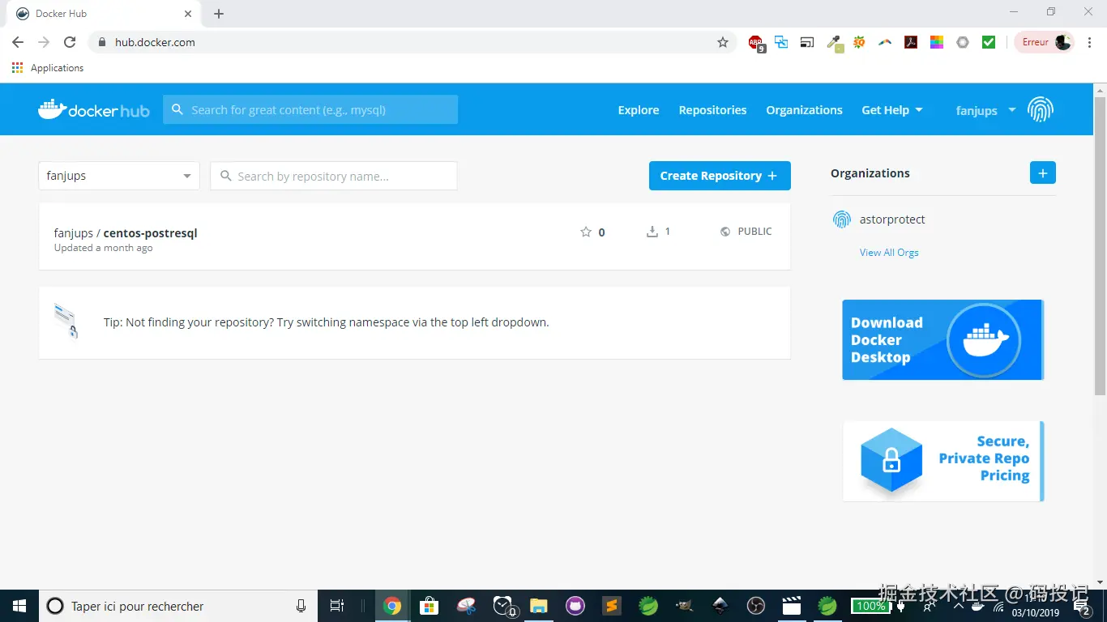Click the Create Repository button
This screenshot has height=622, width=1107.
[x=720, y=176]
